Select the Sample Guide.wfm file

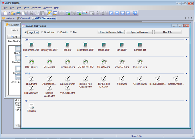click(49, 91)
